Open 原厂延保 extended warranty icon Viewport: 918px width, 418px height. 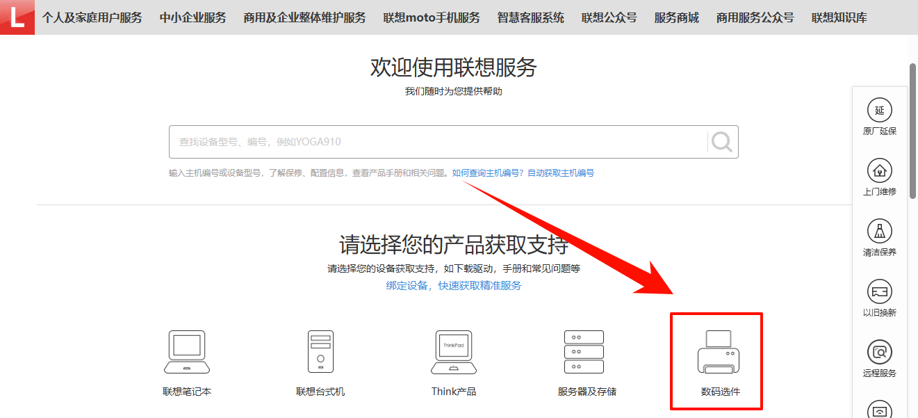click(878, 111)
